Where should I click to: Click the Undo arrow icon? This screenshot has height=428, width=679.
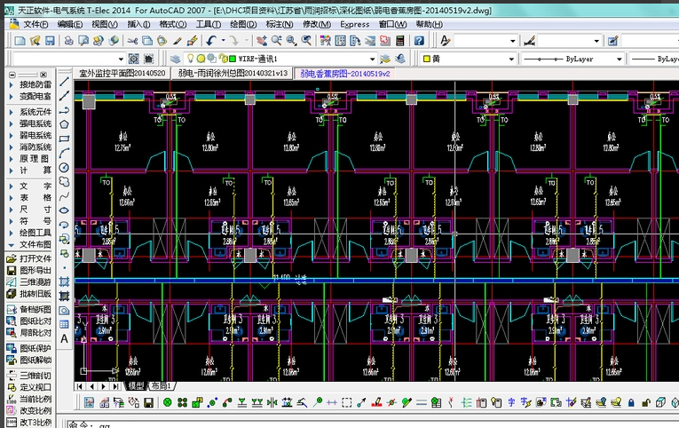tap(211, 41)
